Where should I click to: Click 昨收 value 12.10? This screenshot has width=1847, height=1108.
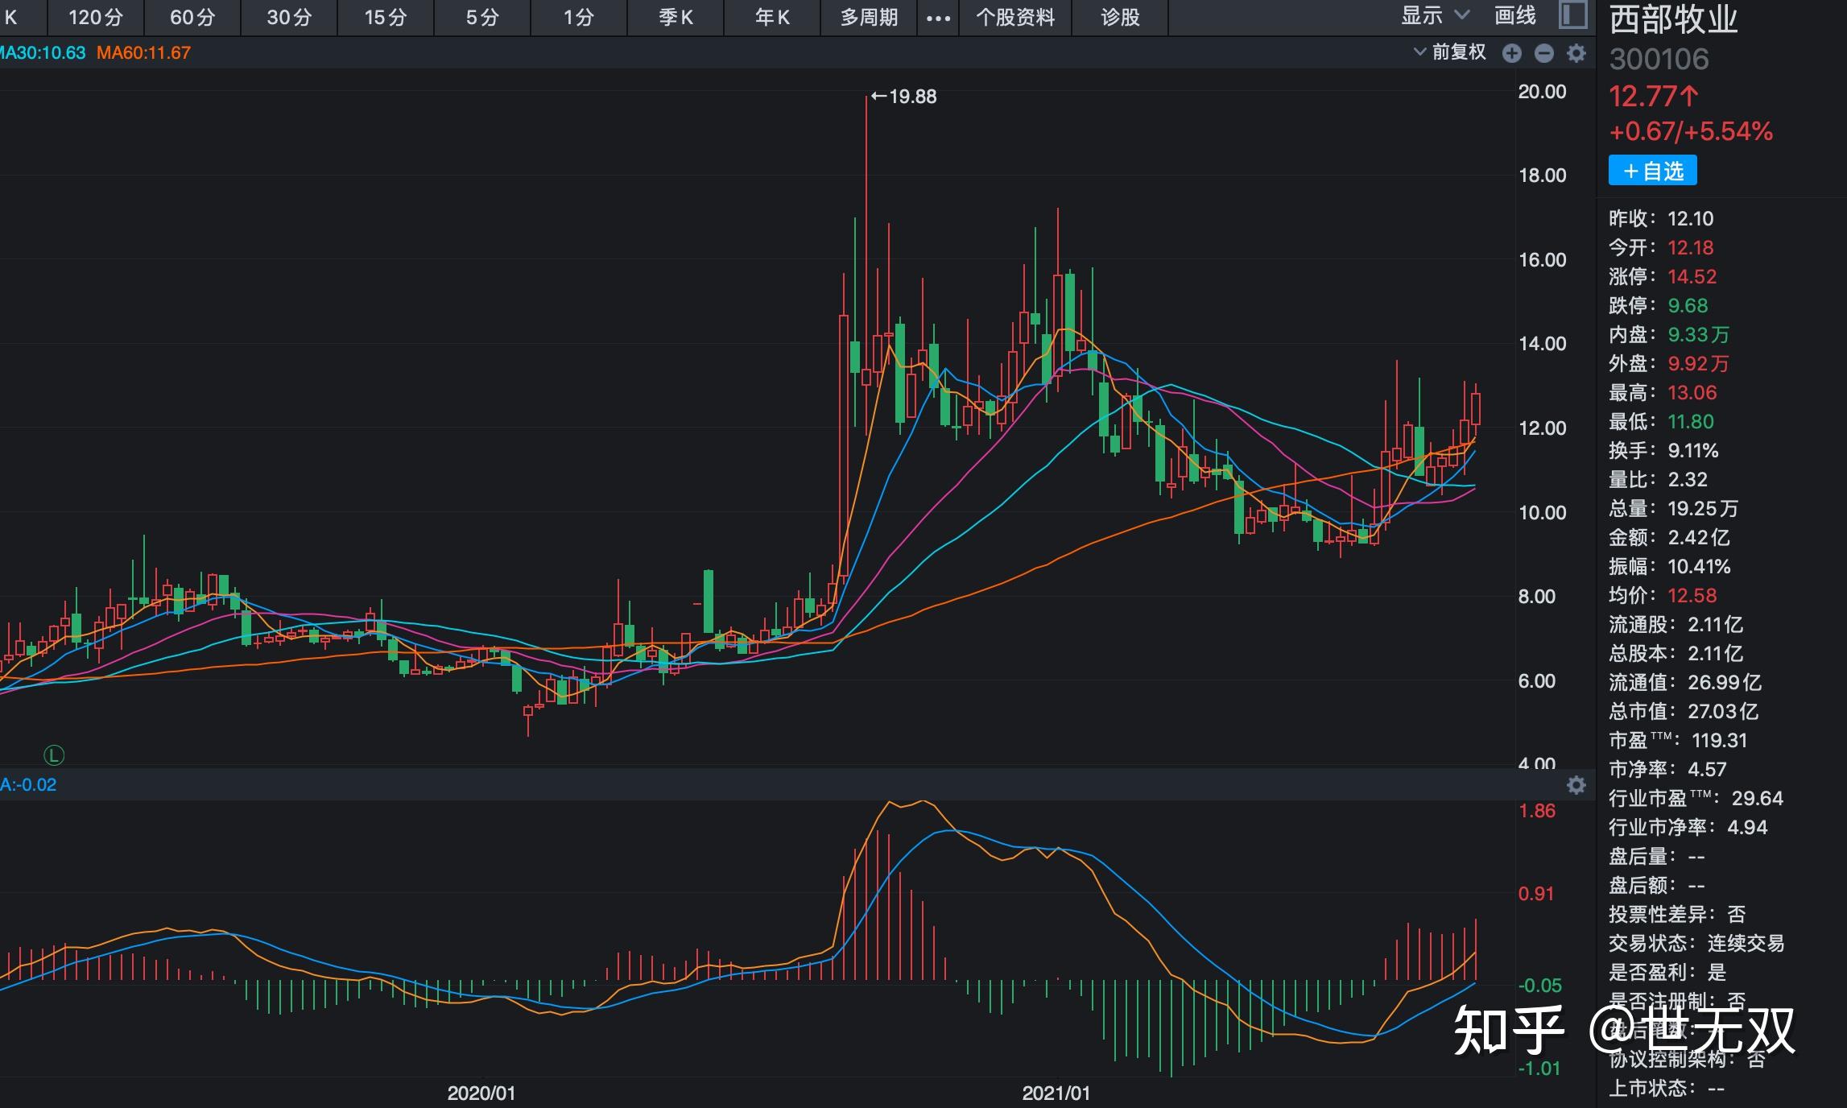click(1690, 218)
